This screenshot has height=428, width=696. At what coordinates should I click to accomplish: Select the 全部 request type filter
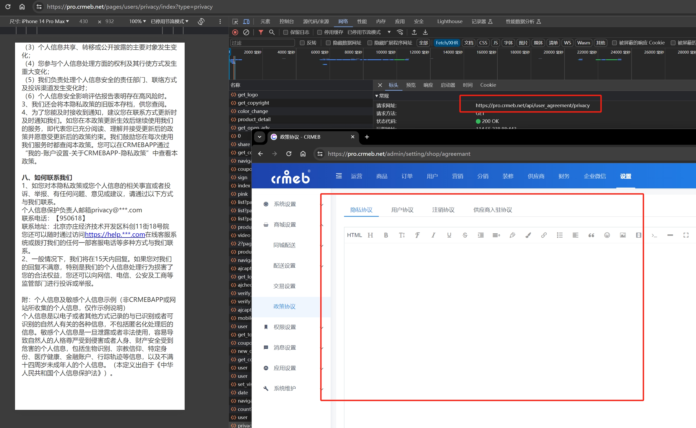click(x=423, y=43)
